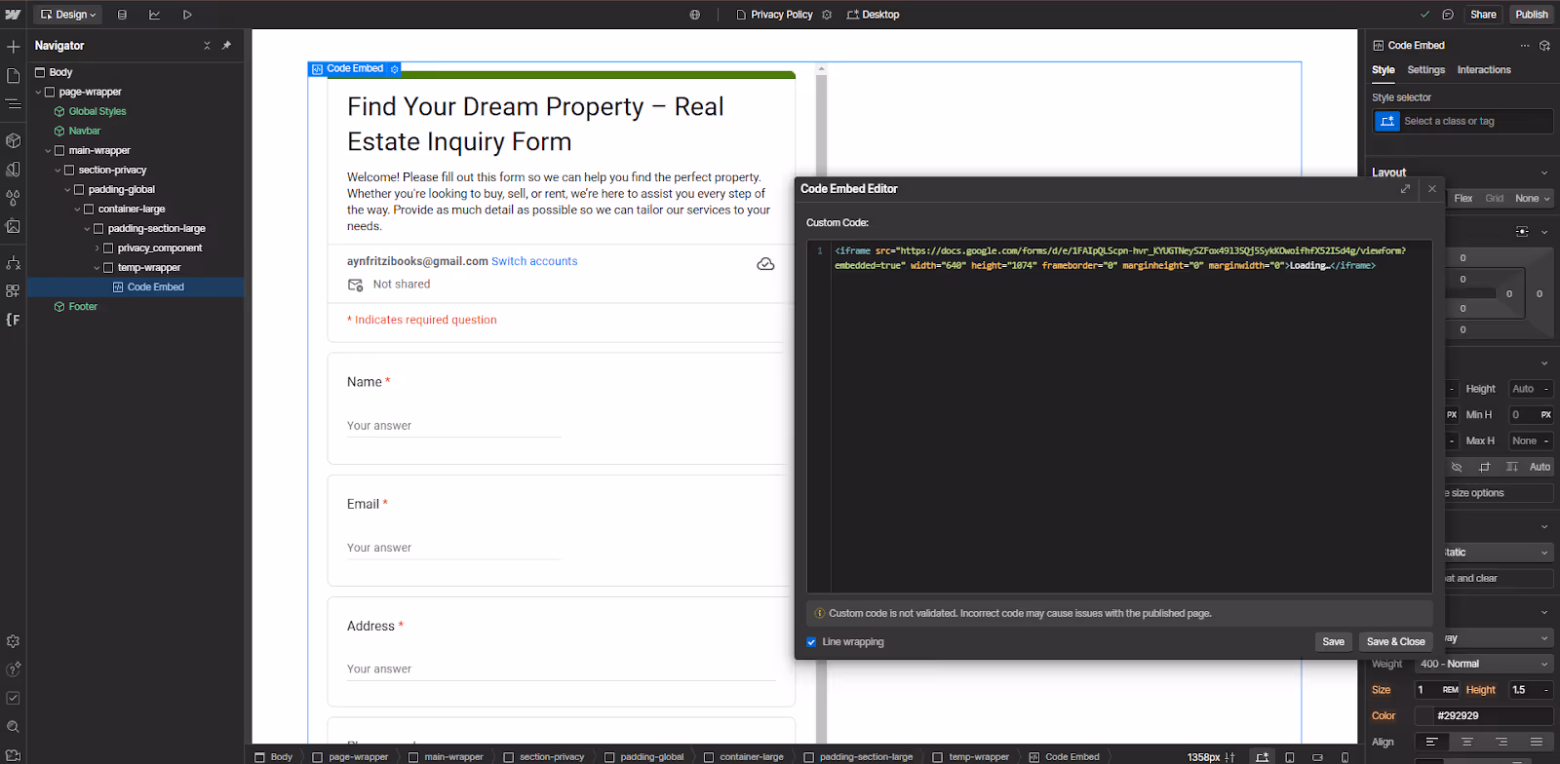Open the Navigator panel icon in sidebar

14,103
